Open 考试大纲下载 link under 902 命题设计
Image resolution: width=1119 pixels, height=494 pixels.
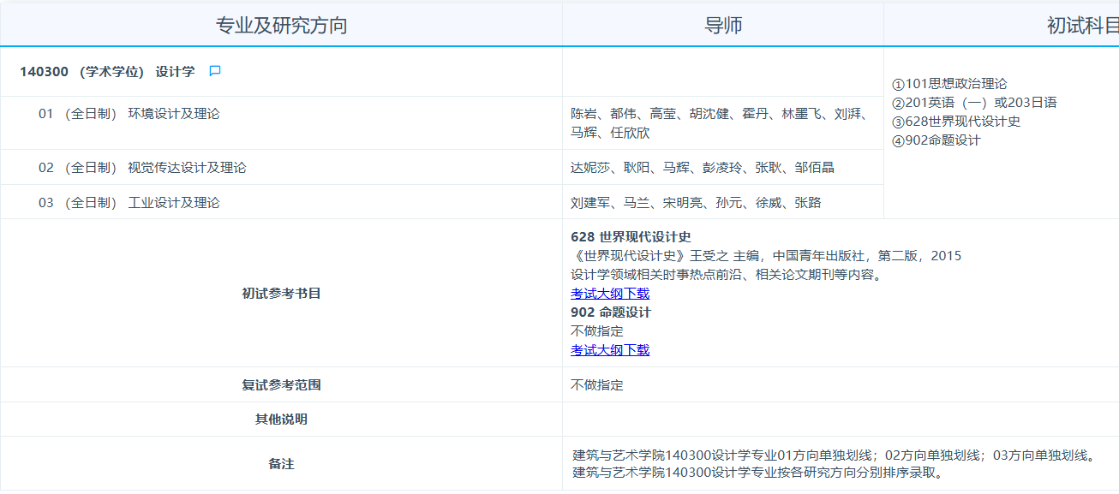coord(610,350)
